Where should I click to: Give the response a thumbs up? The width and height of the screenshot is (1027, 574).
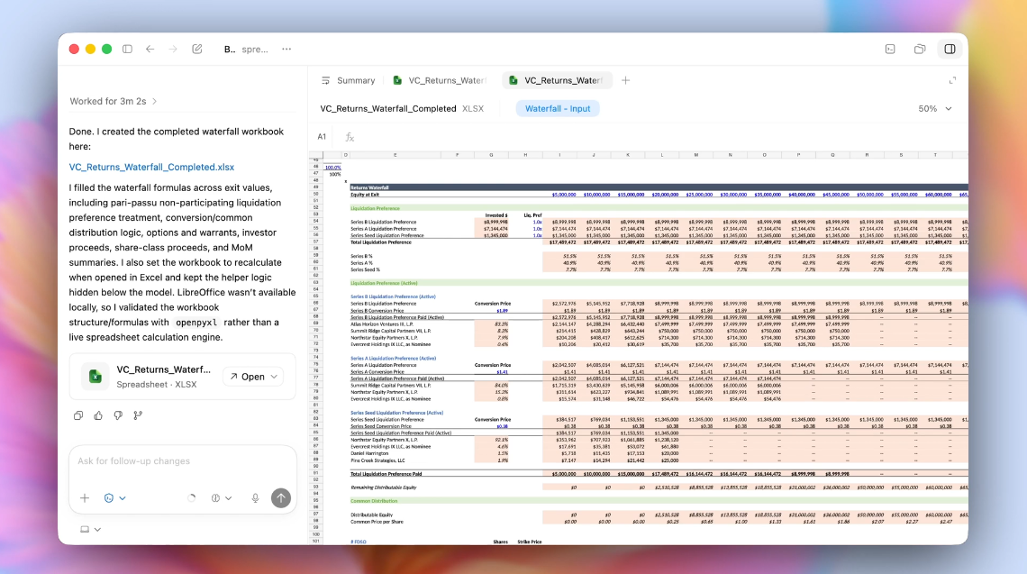[x=97, y=415]
